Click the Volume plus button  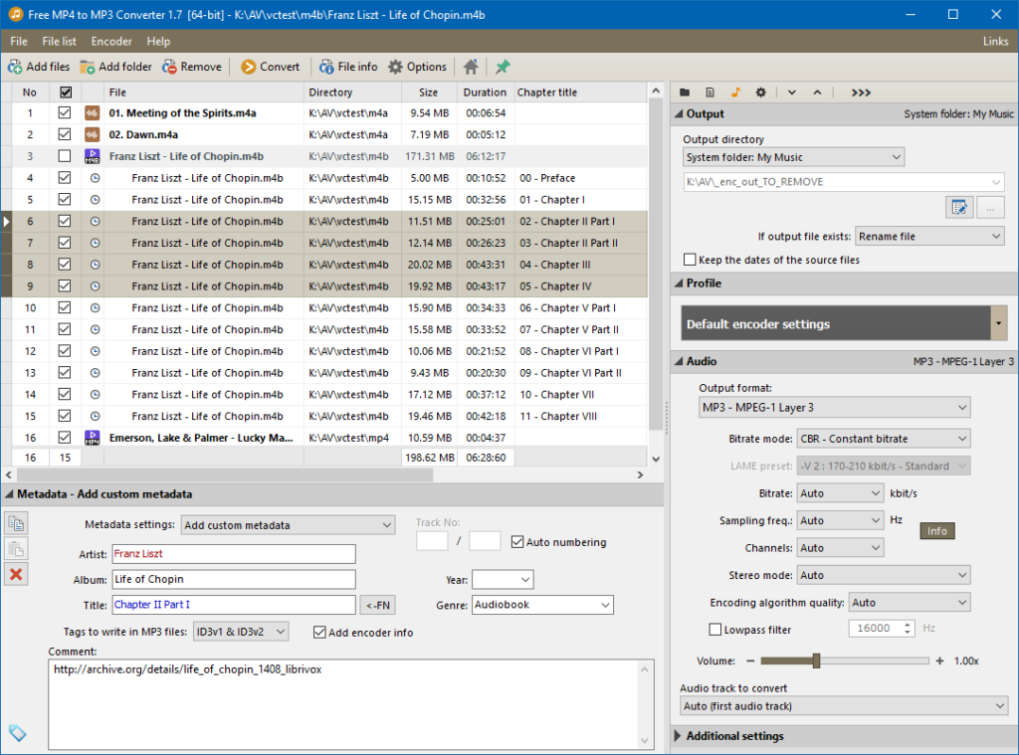(939, 661)
